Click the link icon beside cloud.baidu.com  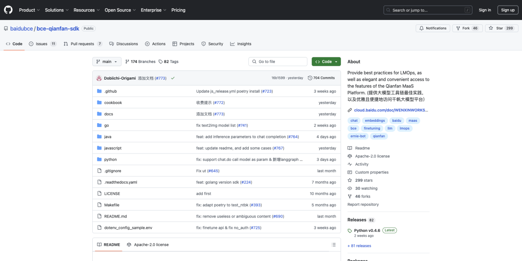(350, 110)
